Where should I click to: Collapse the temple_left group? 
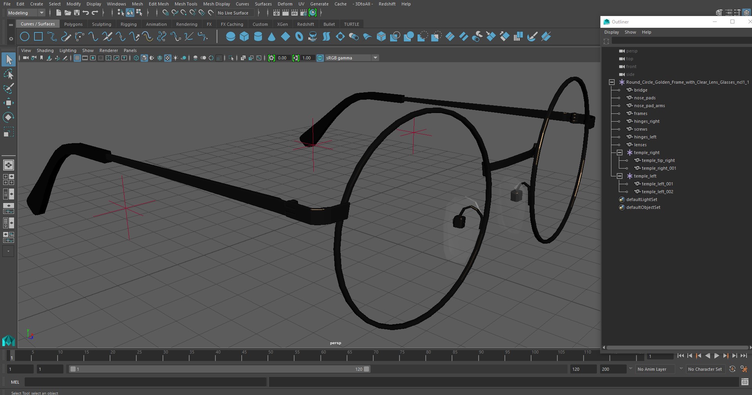click(620, 176)
